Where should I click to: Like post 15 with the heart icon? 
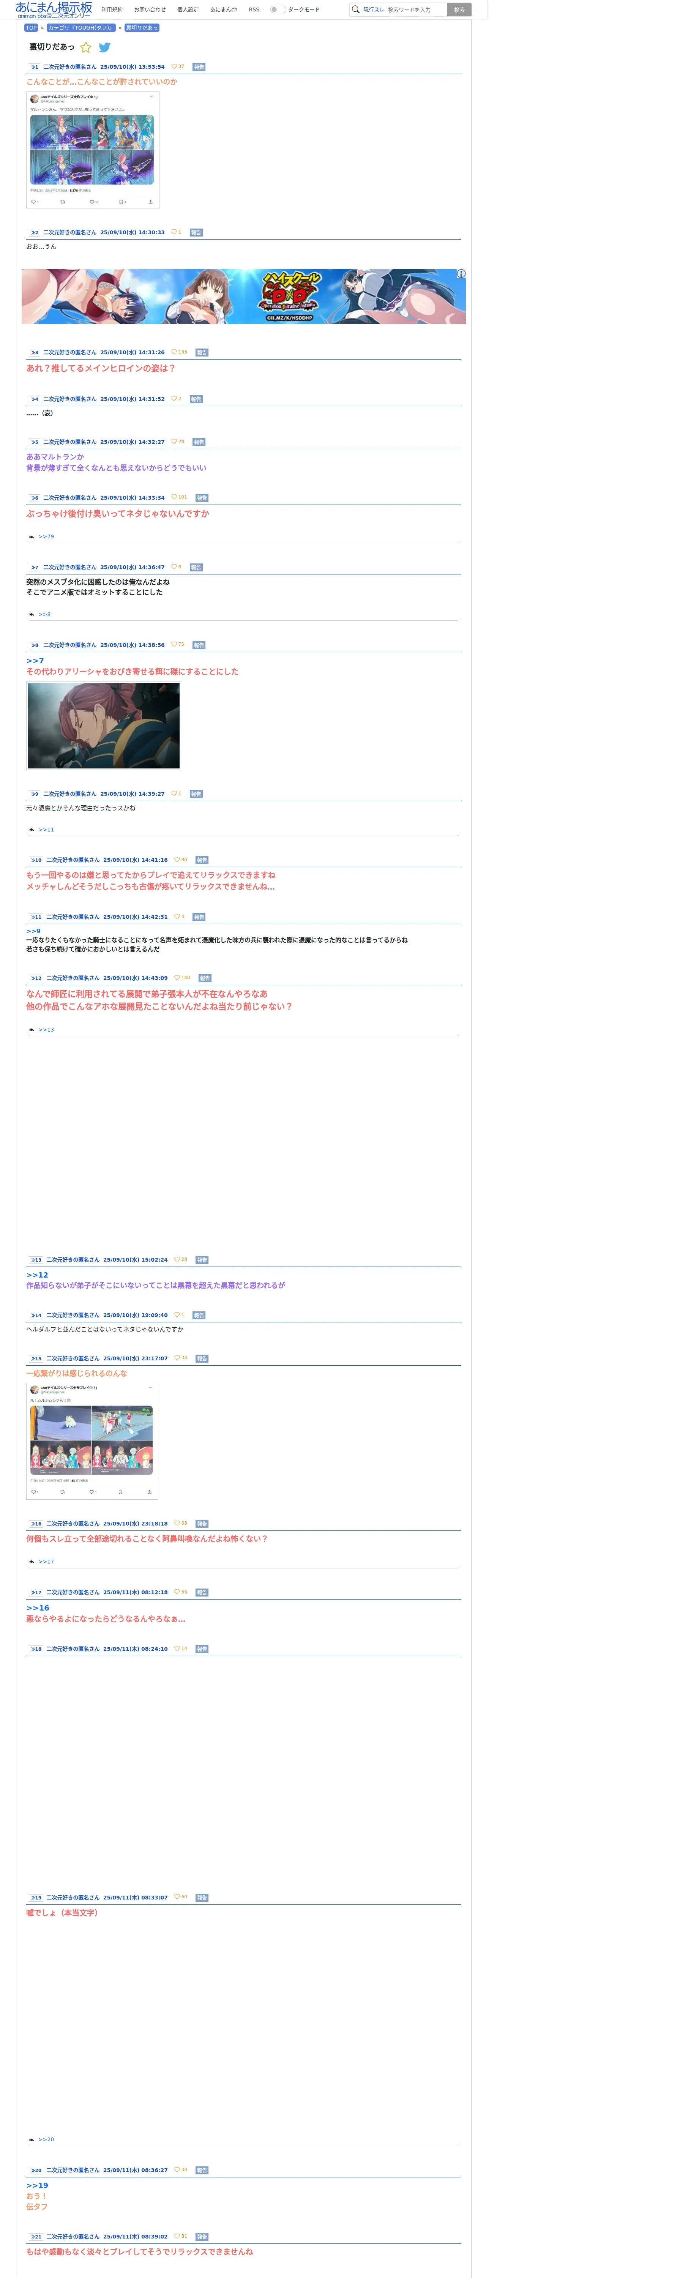click(x=177, y=1357)
